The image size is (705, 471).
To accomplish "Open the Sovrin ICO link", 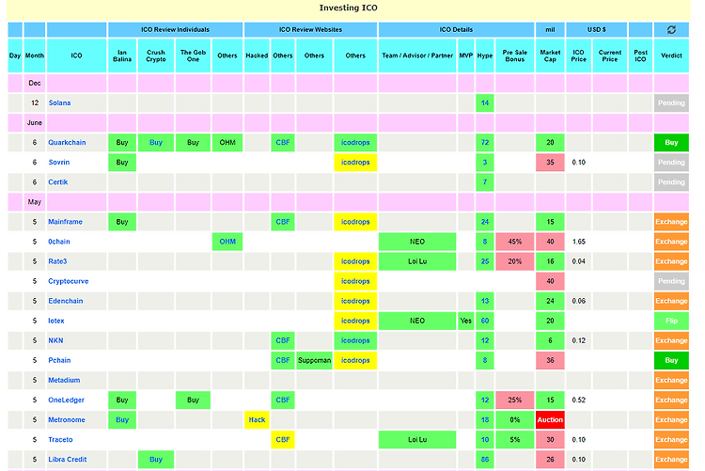I will (59, 163).
